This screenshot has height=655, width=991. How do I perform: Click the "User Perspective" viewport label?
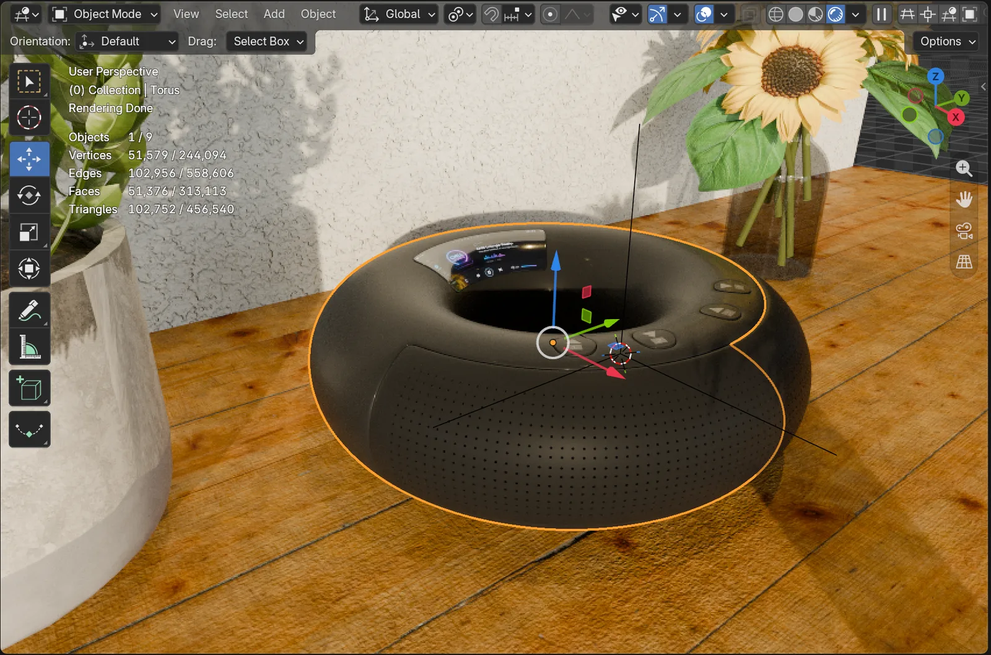pos(113,72)
